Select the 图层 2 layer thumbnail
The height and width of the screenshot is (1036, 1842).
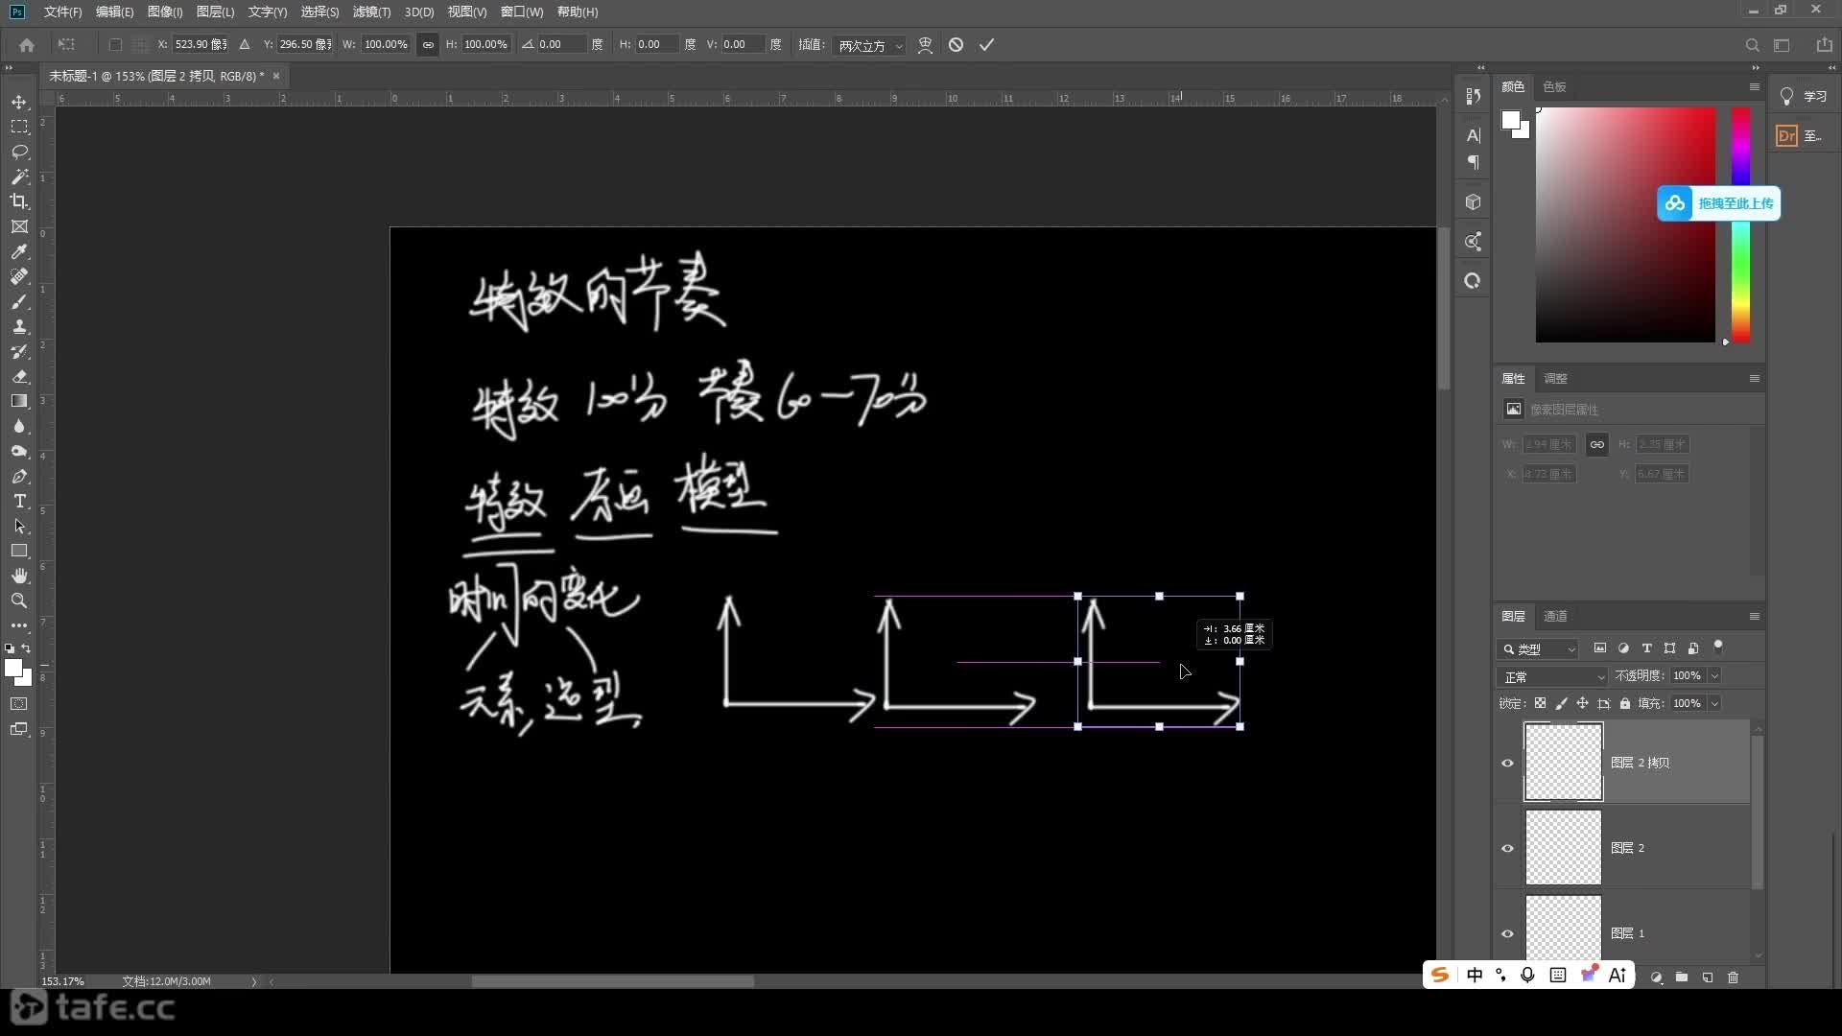click(x=1563, y=848)
